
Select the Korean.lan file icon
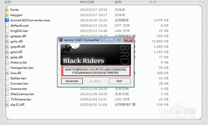tap(7, 83)
